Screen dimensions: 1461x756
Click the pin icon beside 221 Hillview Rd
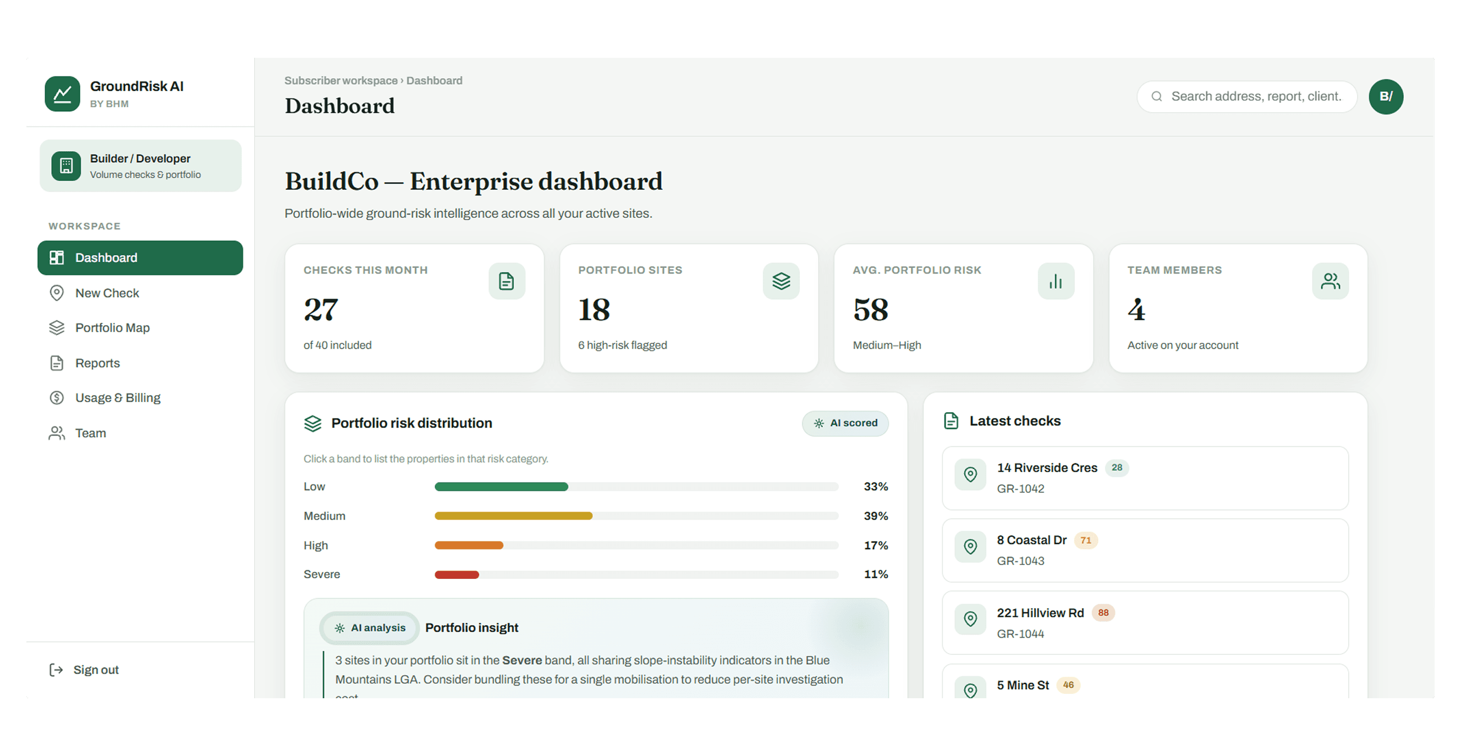click(x=970, y=619)
